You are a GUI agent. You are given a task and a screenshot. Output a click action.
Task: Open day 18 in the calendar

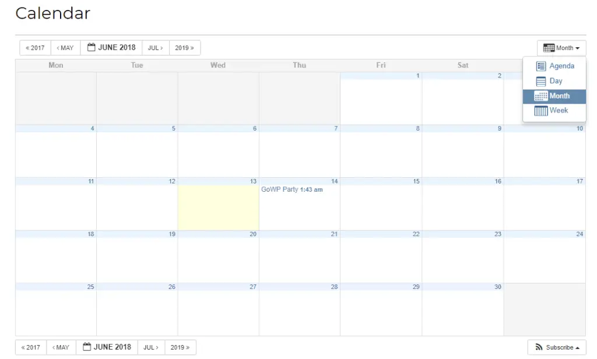[x=90, y=234]
